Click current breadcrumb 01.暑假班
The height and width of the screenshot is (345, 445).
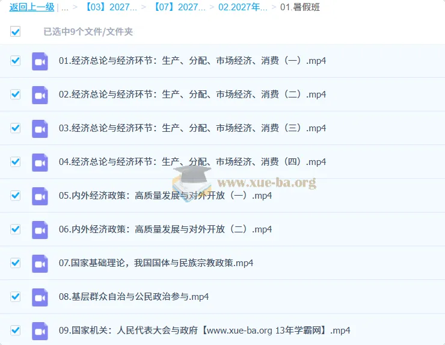tap(300, 7)
